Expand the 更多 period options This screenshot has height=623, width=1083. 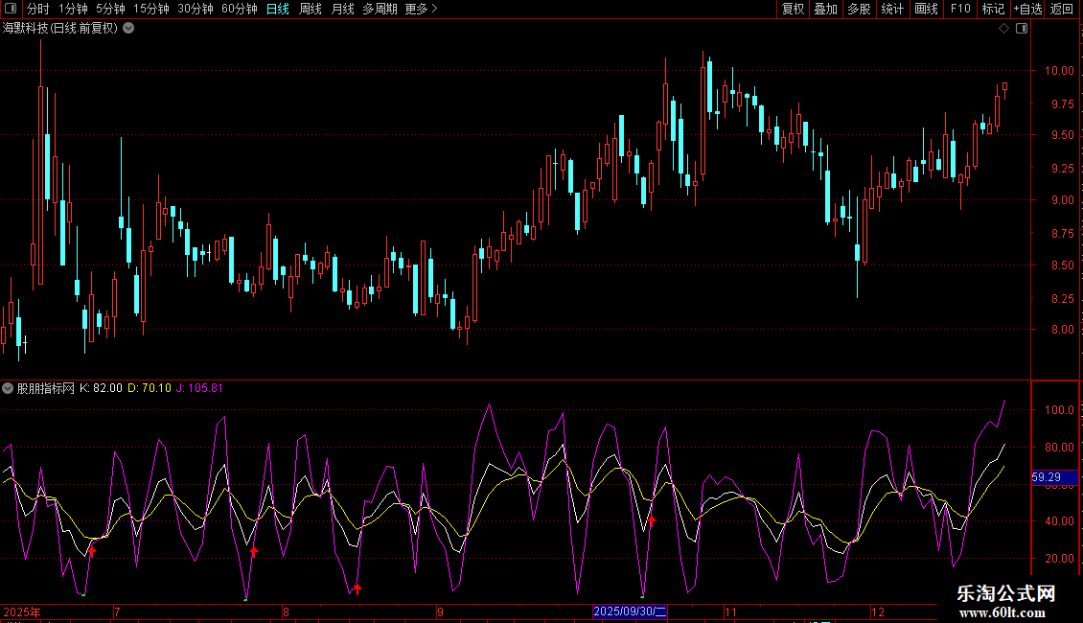click(x=421, y=9)
